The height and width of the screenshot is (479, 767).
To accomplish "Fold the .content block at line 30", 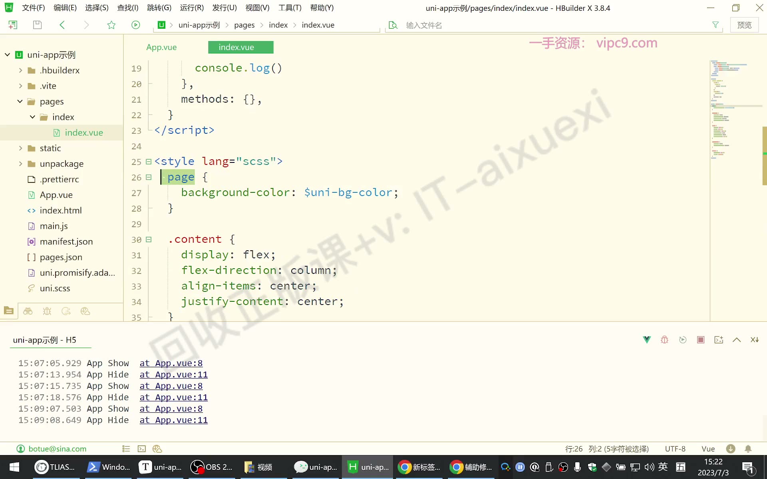I will (149, 239).
